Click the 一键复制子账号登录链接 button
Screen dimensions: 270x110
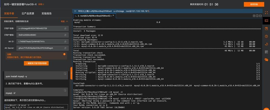(36, 63)
